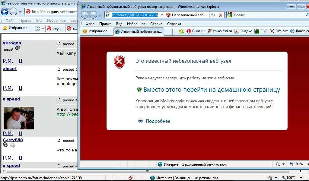Click the Р.М. link under xDragon
The width and height of the screenshot is (309, 181).
coord(8,61)
